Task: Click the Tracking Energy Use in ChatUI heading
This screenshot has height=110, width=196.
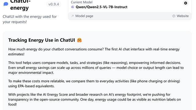Action: 42,40
